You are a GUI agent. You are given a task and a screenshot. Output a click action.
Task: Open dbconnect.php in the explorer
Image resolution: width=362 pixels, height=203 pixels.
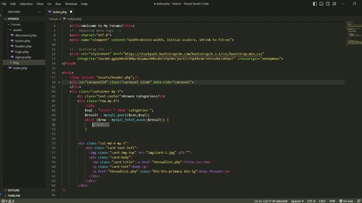pyautogui.click(x=25, y=36)
